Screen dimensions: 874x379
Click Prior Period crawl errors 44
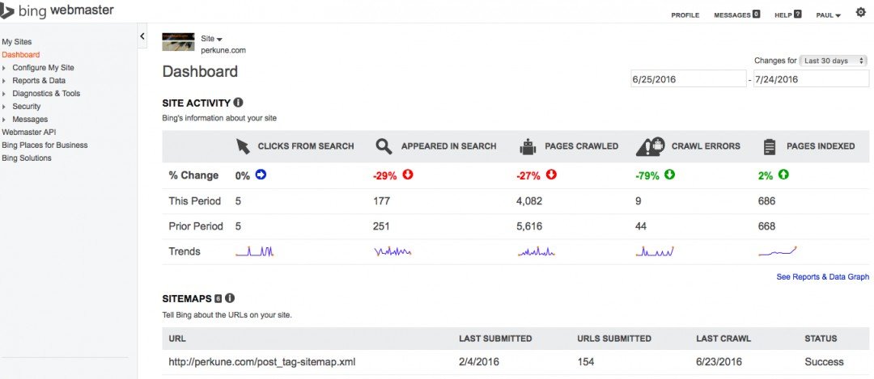point(641,226)
